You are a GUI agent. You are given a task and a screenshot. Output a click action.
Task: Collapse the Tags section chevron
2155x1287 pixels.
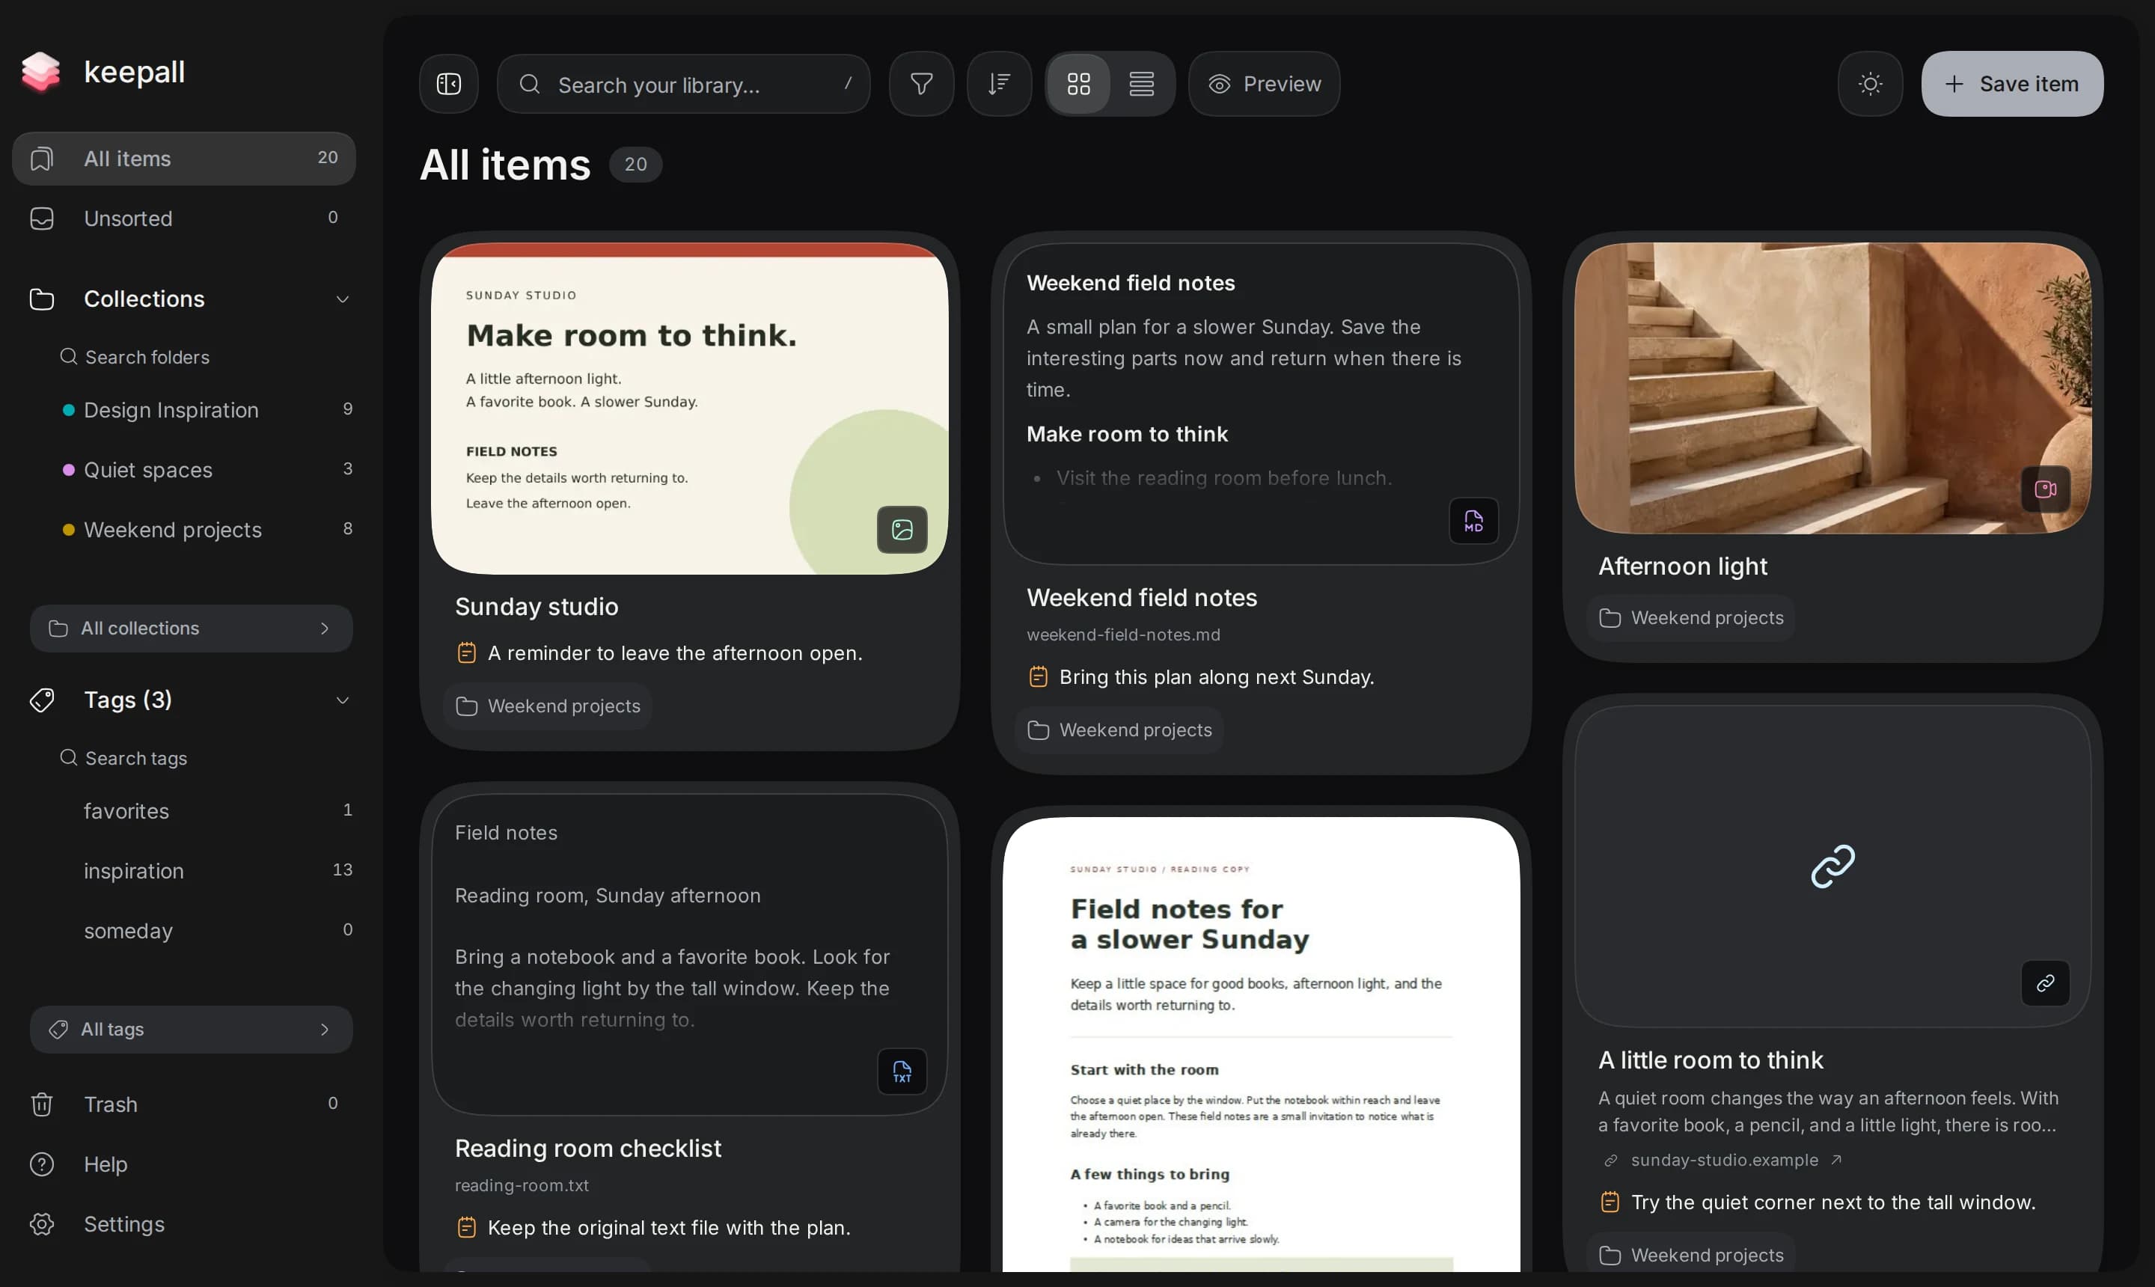(343, 700)
